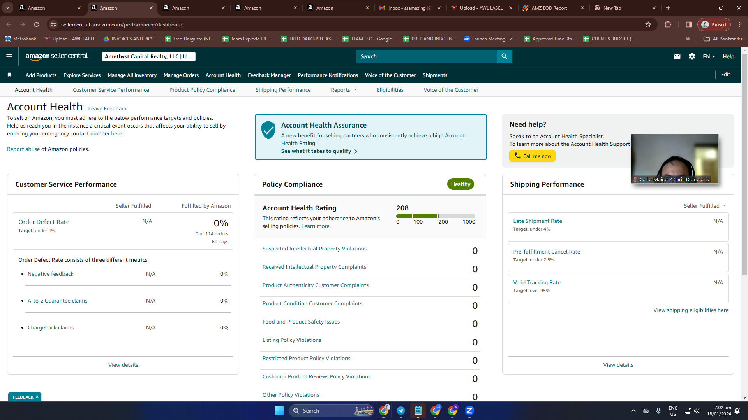
Task: Open the Order Defect Rate link
Action: 44,222
